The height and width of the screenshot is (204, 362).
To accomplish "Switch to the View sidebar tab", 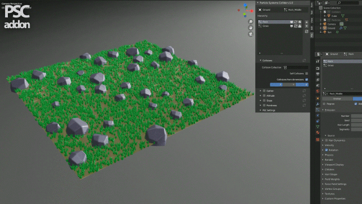I will click(311, 20).
